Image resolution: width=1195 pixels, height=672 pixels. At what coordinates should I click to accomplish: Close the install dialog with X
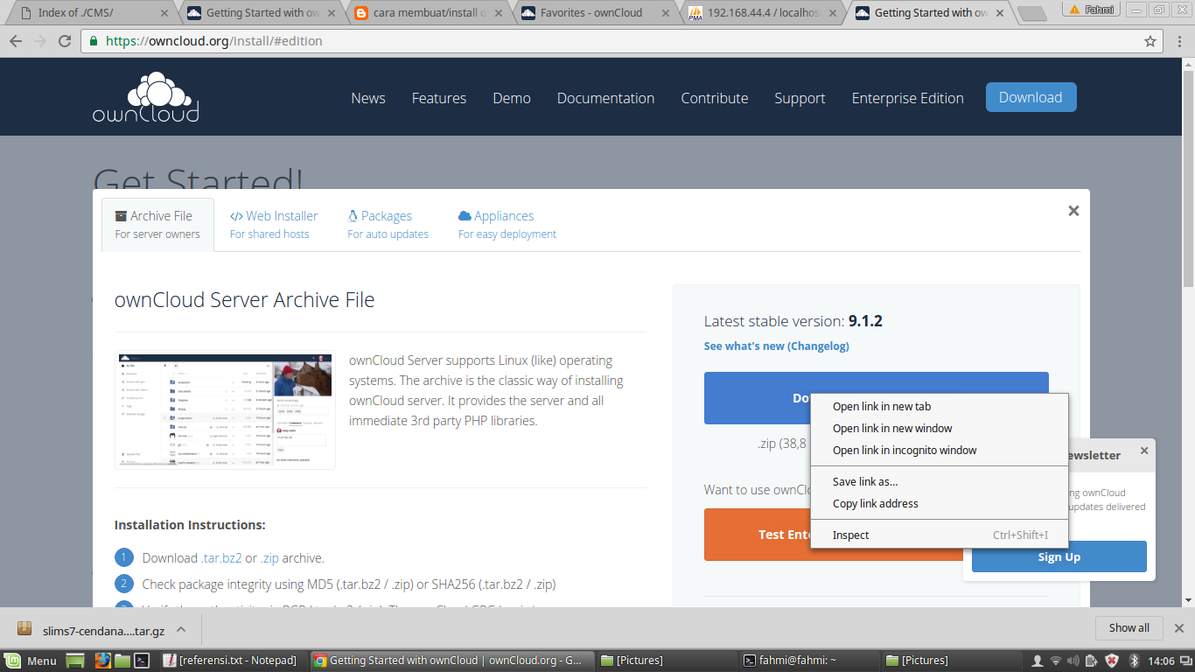click(x=1073, y=211)
